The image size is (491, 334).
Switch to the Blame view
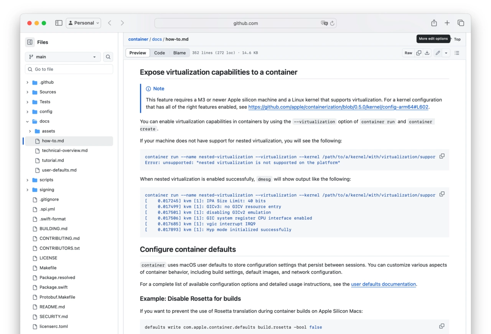pyautogui.click(x=180, y=53)
